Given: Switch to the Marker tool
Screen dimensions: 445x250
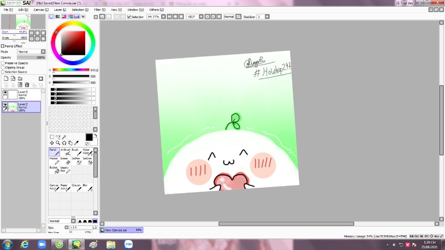Looking at the screenshot, I should (54, 161).
